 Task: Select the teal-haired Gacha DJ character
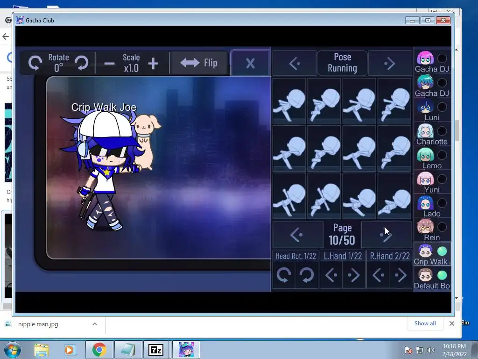click(426, 82)
